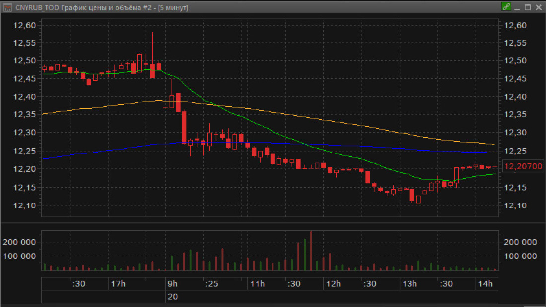546x307 pixels.
Task: Click the 17h label on time axis
Action: pyautogui.click(x=118, y=284)
